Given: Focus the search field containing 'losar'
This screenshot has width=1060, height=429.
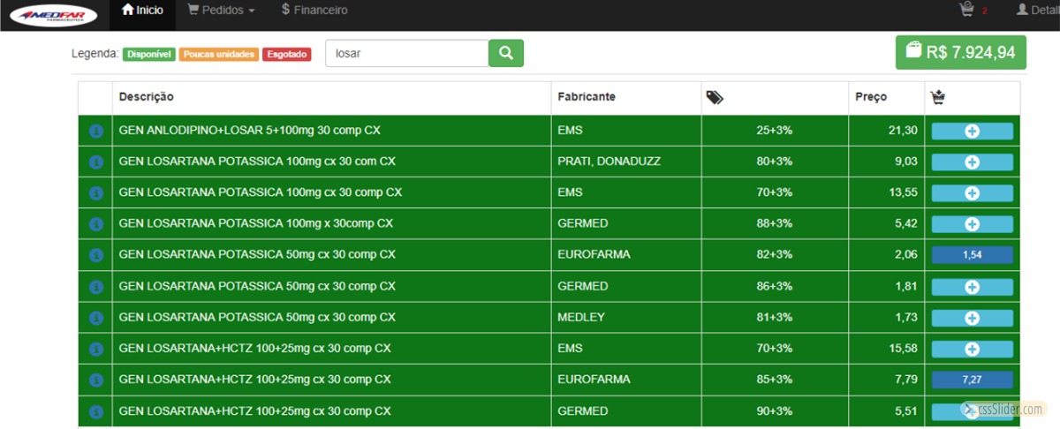Looking at the screenshot, I should tap(407, 53).
